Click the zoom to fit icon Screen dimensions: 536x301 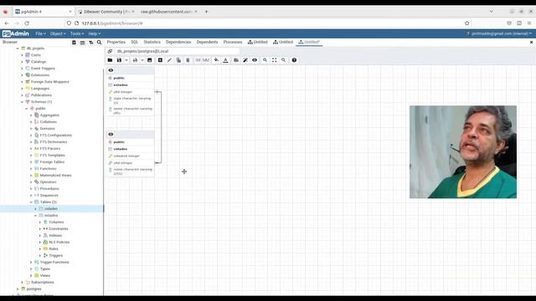[274, 60]
